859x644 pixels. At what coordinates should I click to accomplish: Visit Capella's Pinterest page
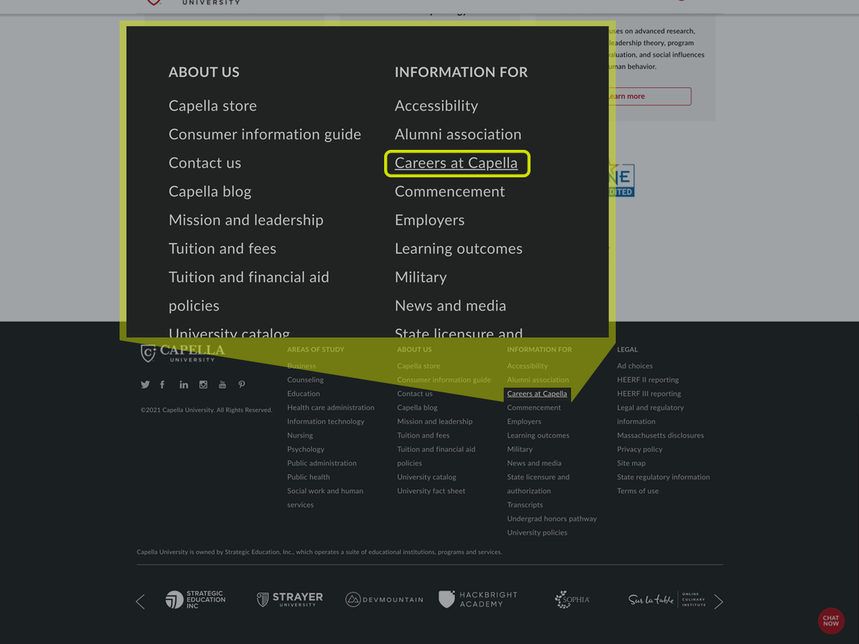[241, 384]
